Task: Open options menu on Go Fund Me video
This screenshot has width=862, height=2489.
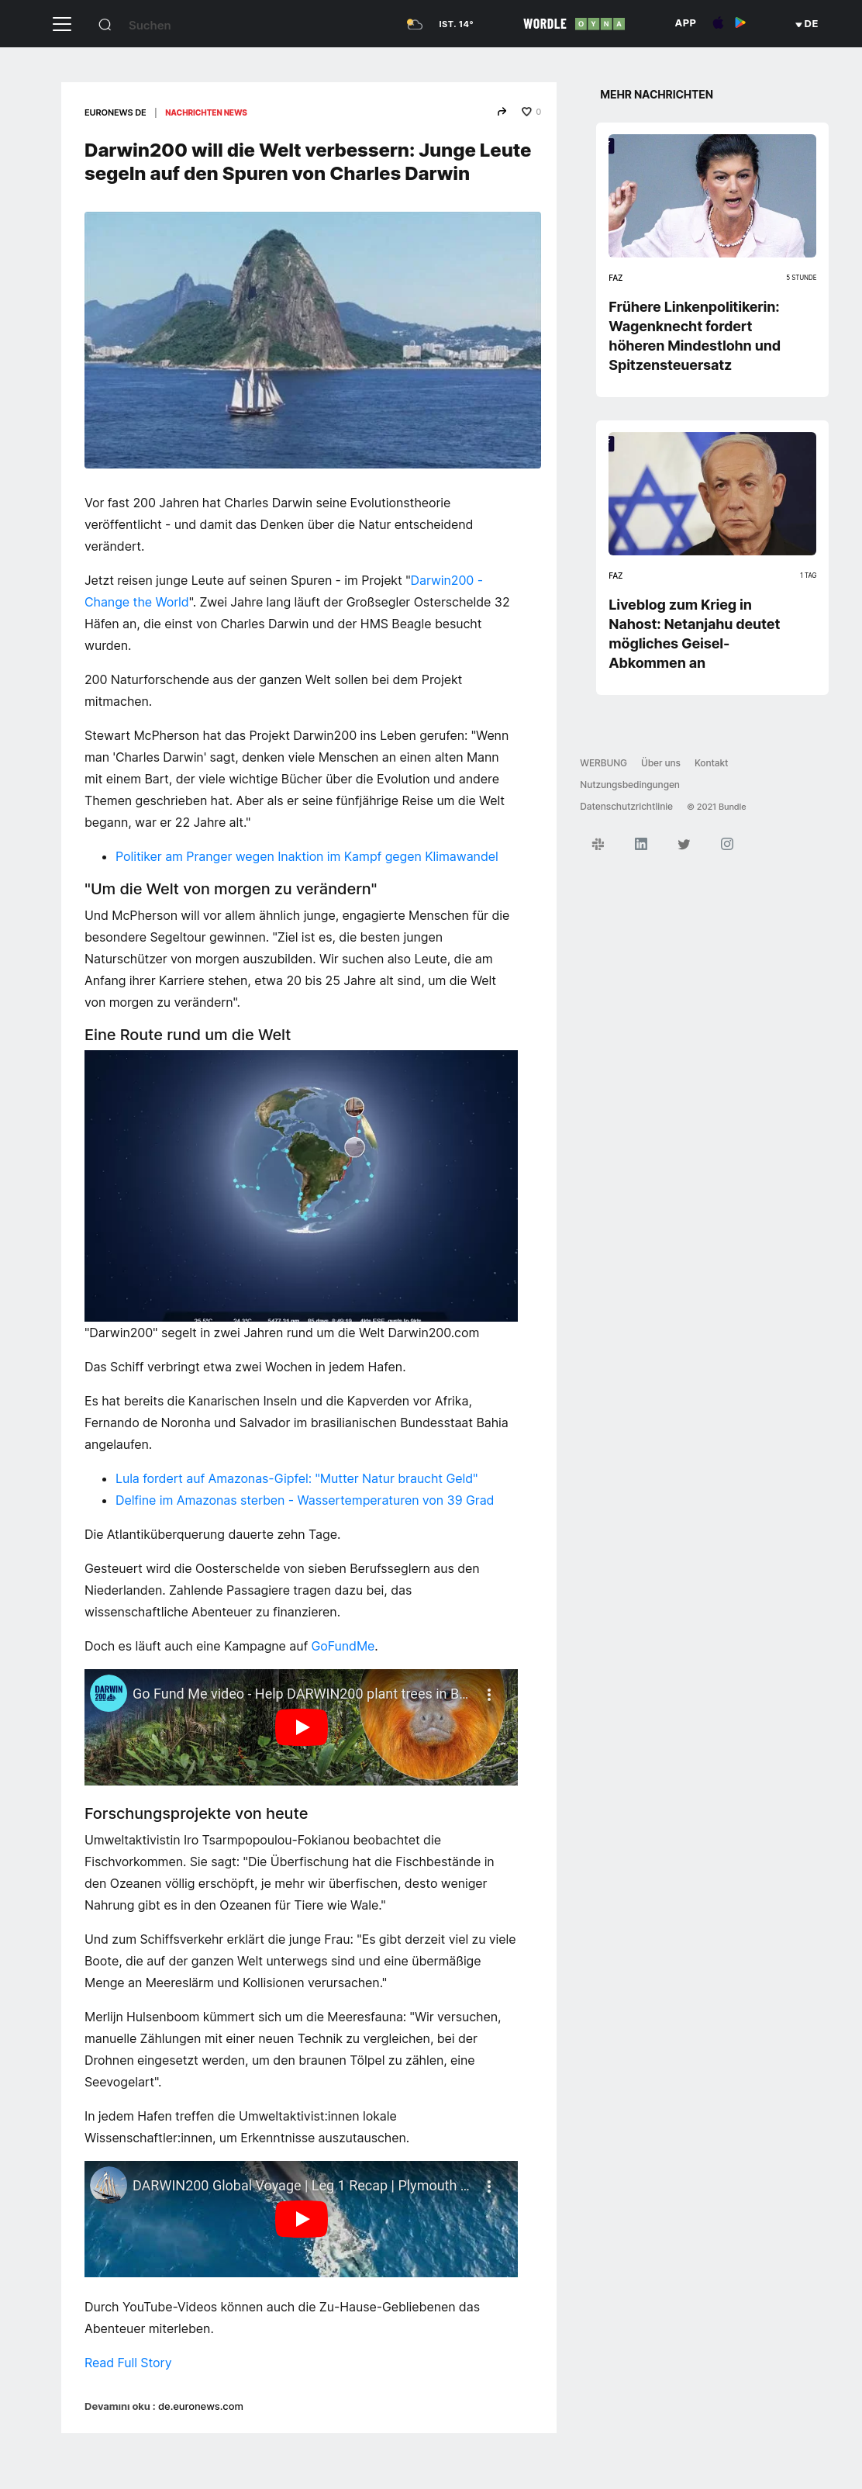Action: tap(489, 1695)
